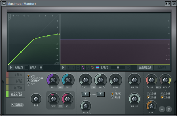The image size is (177, 116).
Task: Click the LMH MIX knob
Action: pyautogui.click(x=134, y=99)
